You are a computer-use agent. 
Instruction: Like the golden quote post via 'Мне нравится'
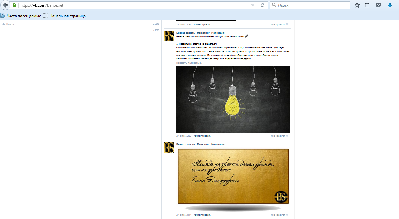coord(279,215)
